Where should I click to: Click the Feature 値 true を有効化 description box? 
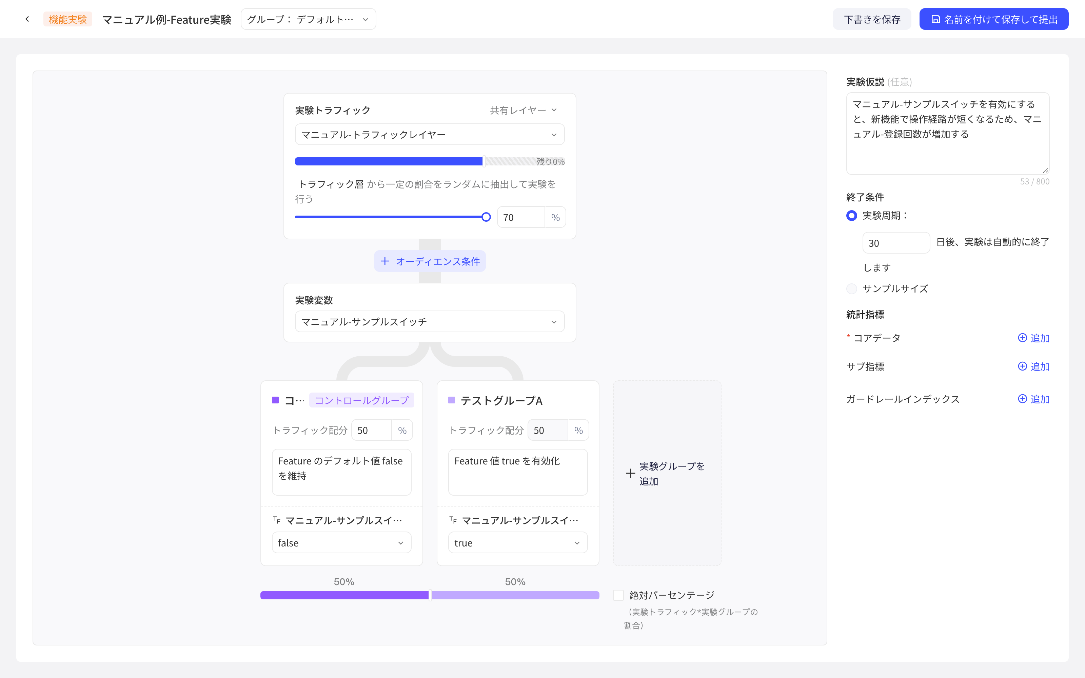click(517, 472)
